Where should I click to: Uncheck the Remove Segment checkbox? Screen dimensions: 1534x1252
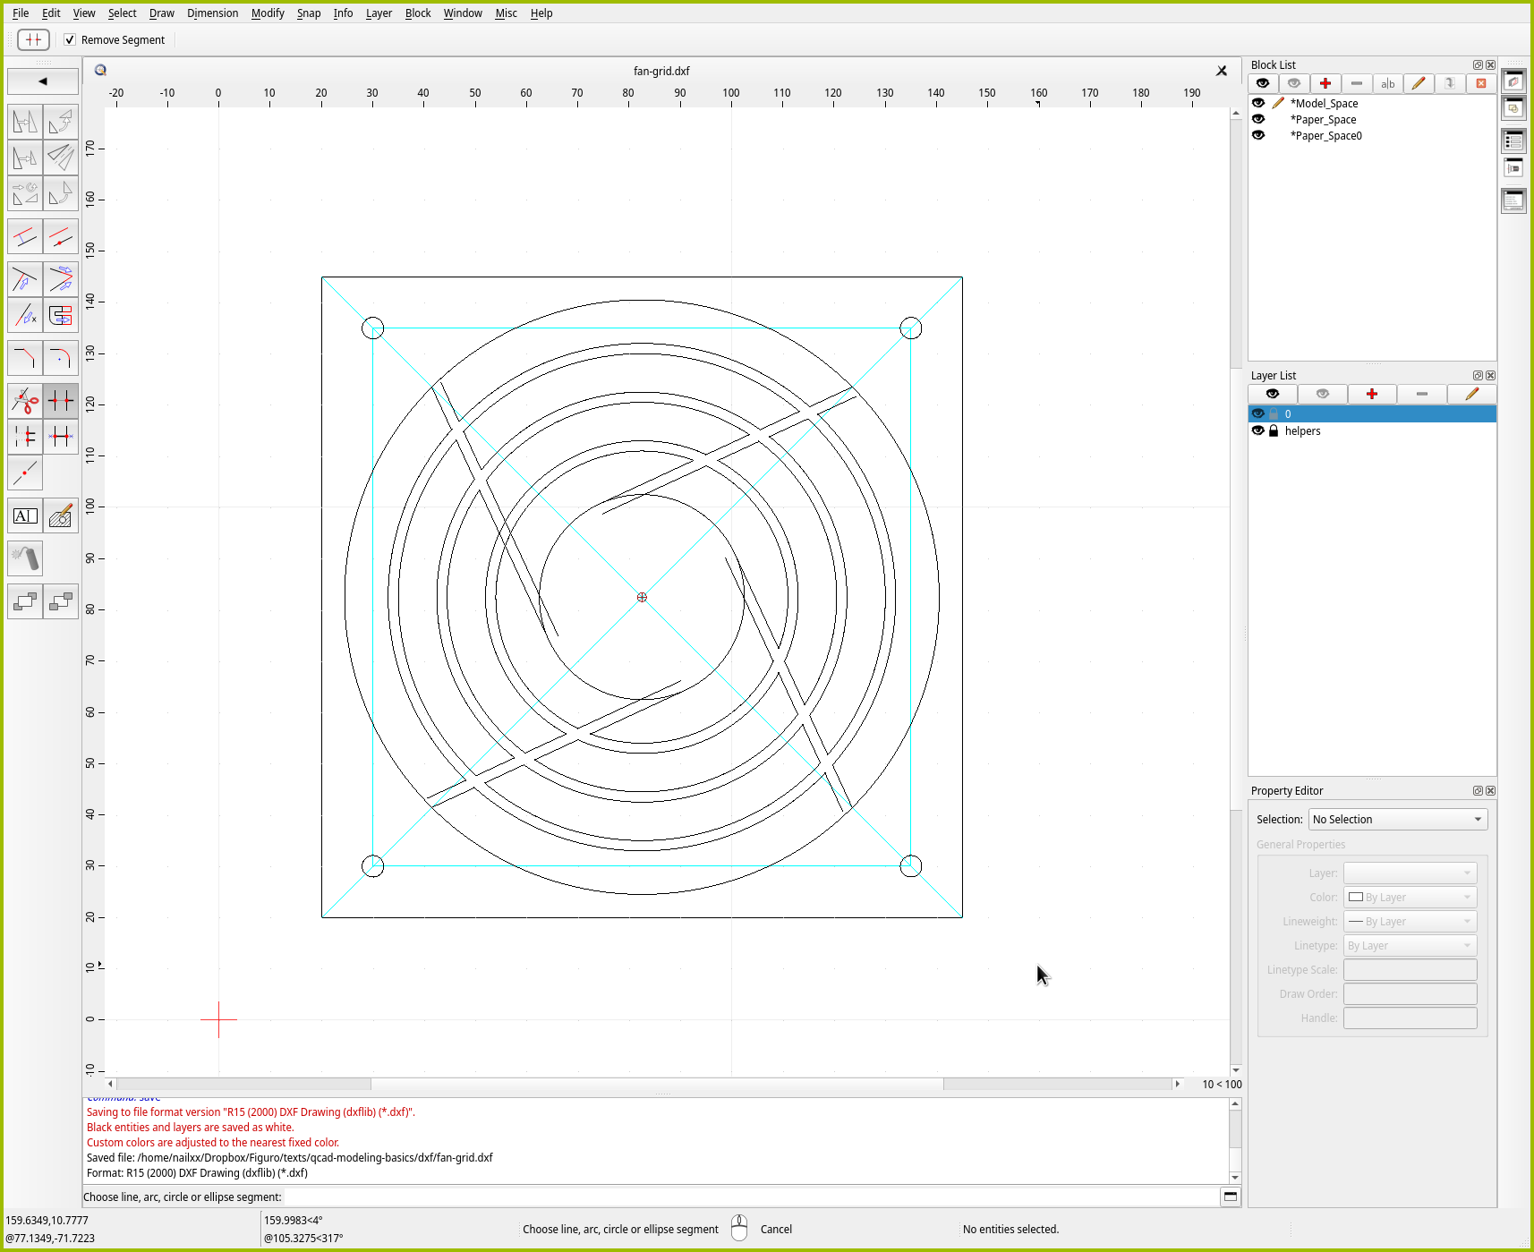click(70, 40)
